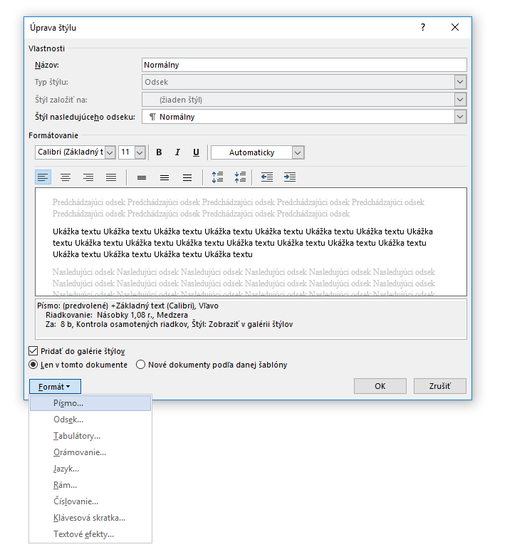Viewport: 522px width, 557px height.
Task: Toggle Italic formatting button
Action: 177,152
